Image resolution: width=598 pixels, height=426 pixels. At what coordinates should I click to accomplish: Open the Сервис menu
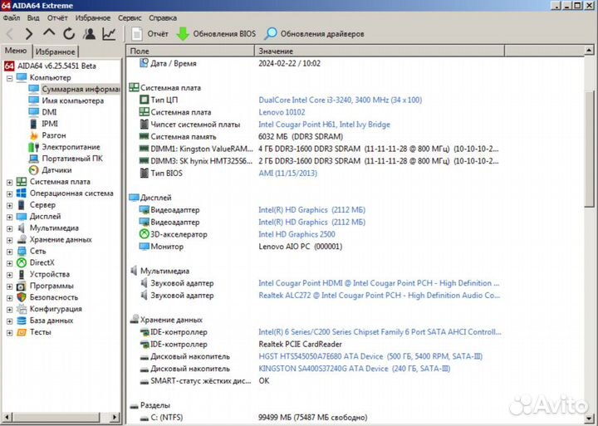(130, 18)
